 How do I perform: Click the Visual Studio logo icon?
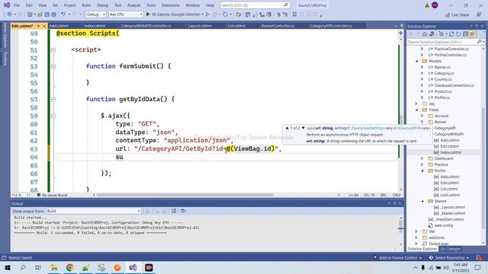click(7, 5)
